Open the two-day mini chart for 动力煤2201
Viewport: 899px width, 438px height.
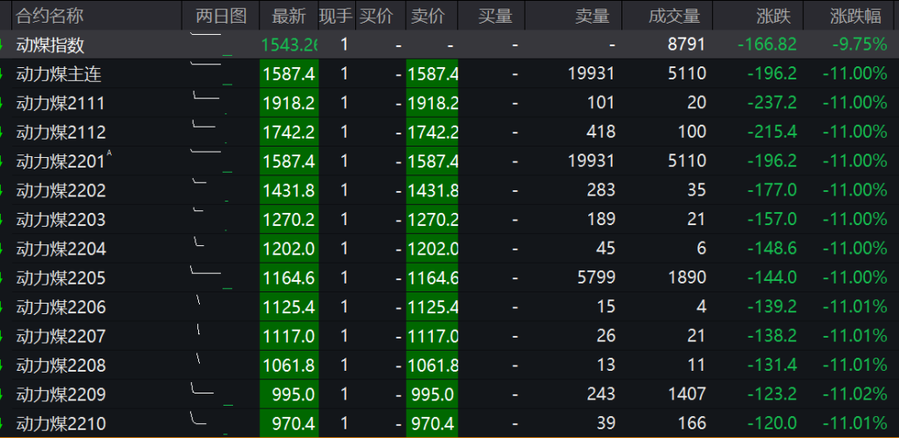tap(210, 161)
